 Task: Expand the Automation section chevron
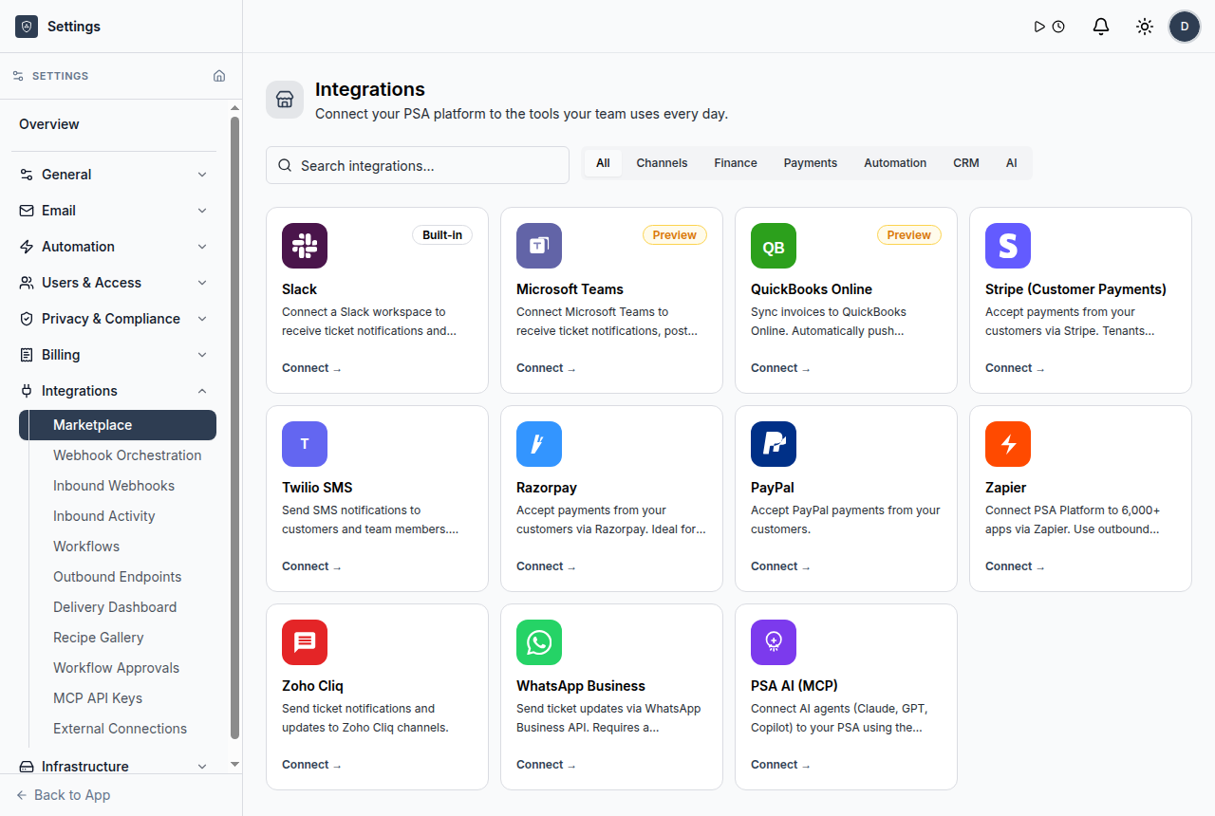coord(202,247)
